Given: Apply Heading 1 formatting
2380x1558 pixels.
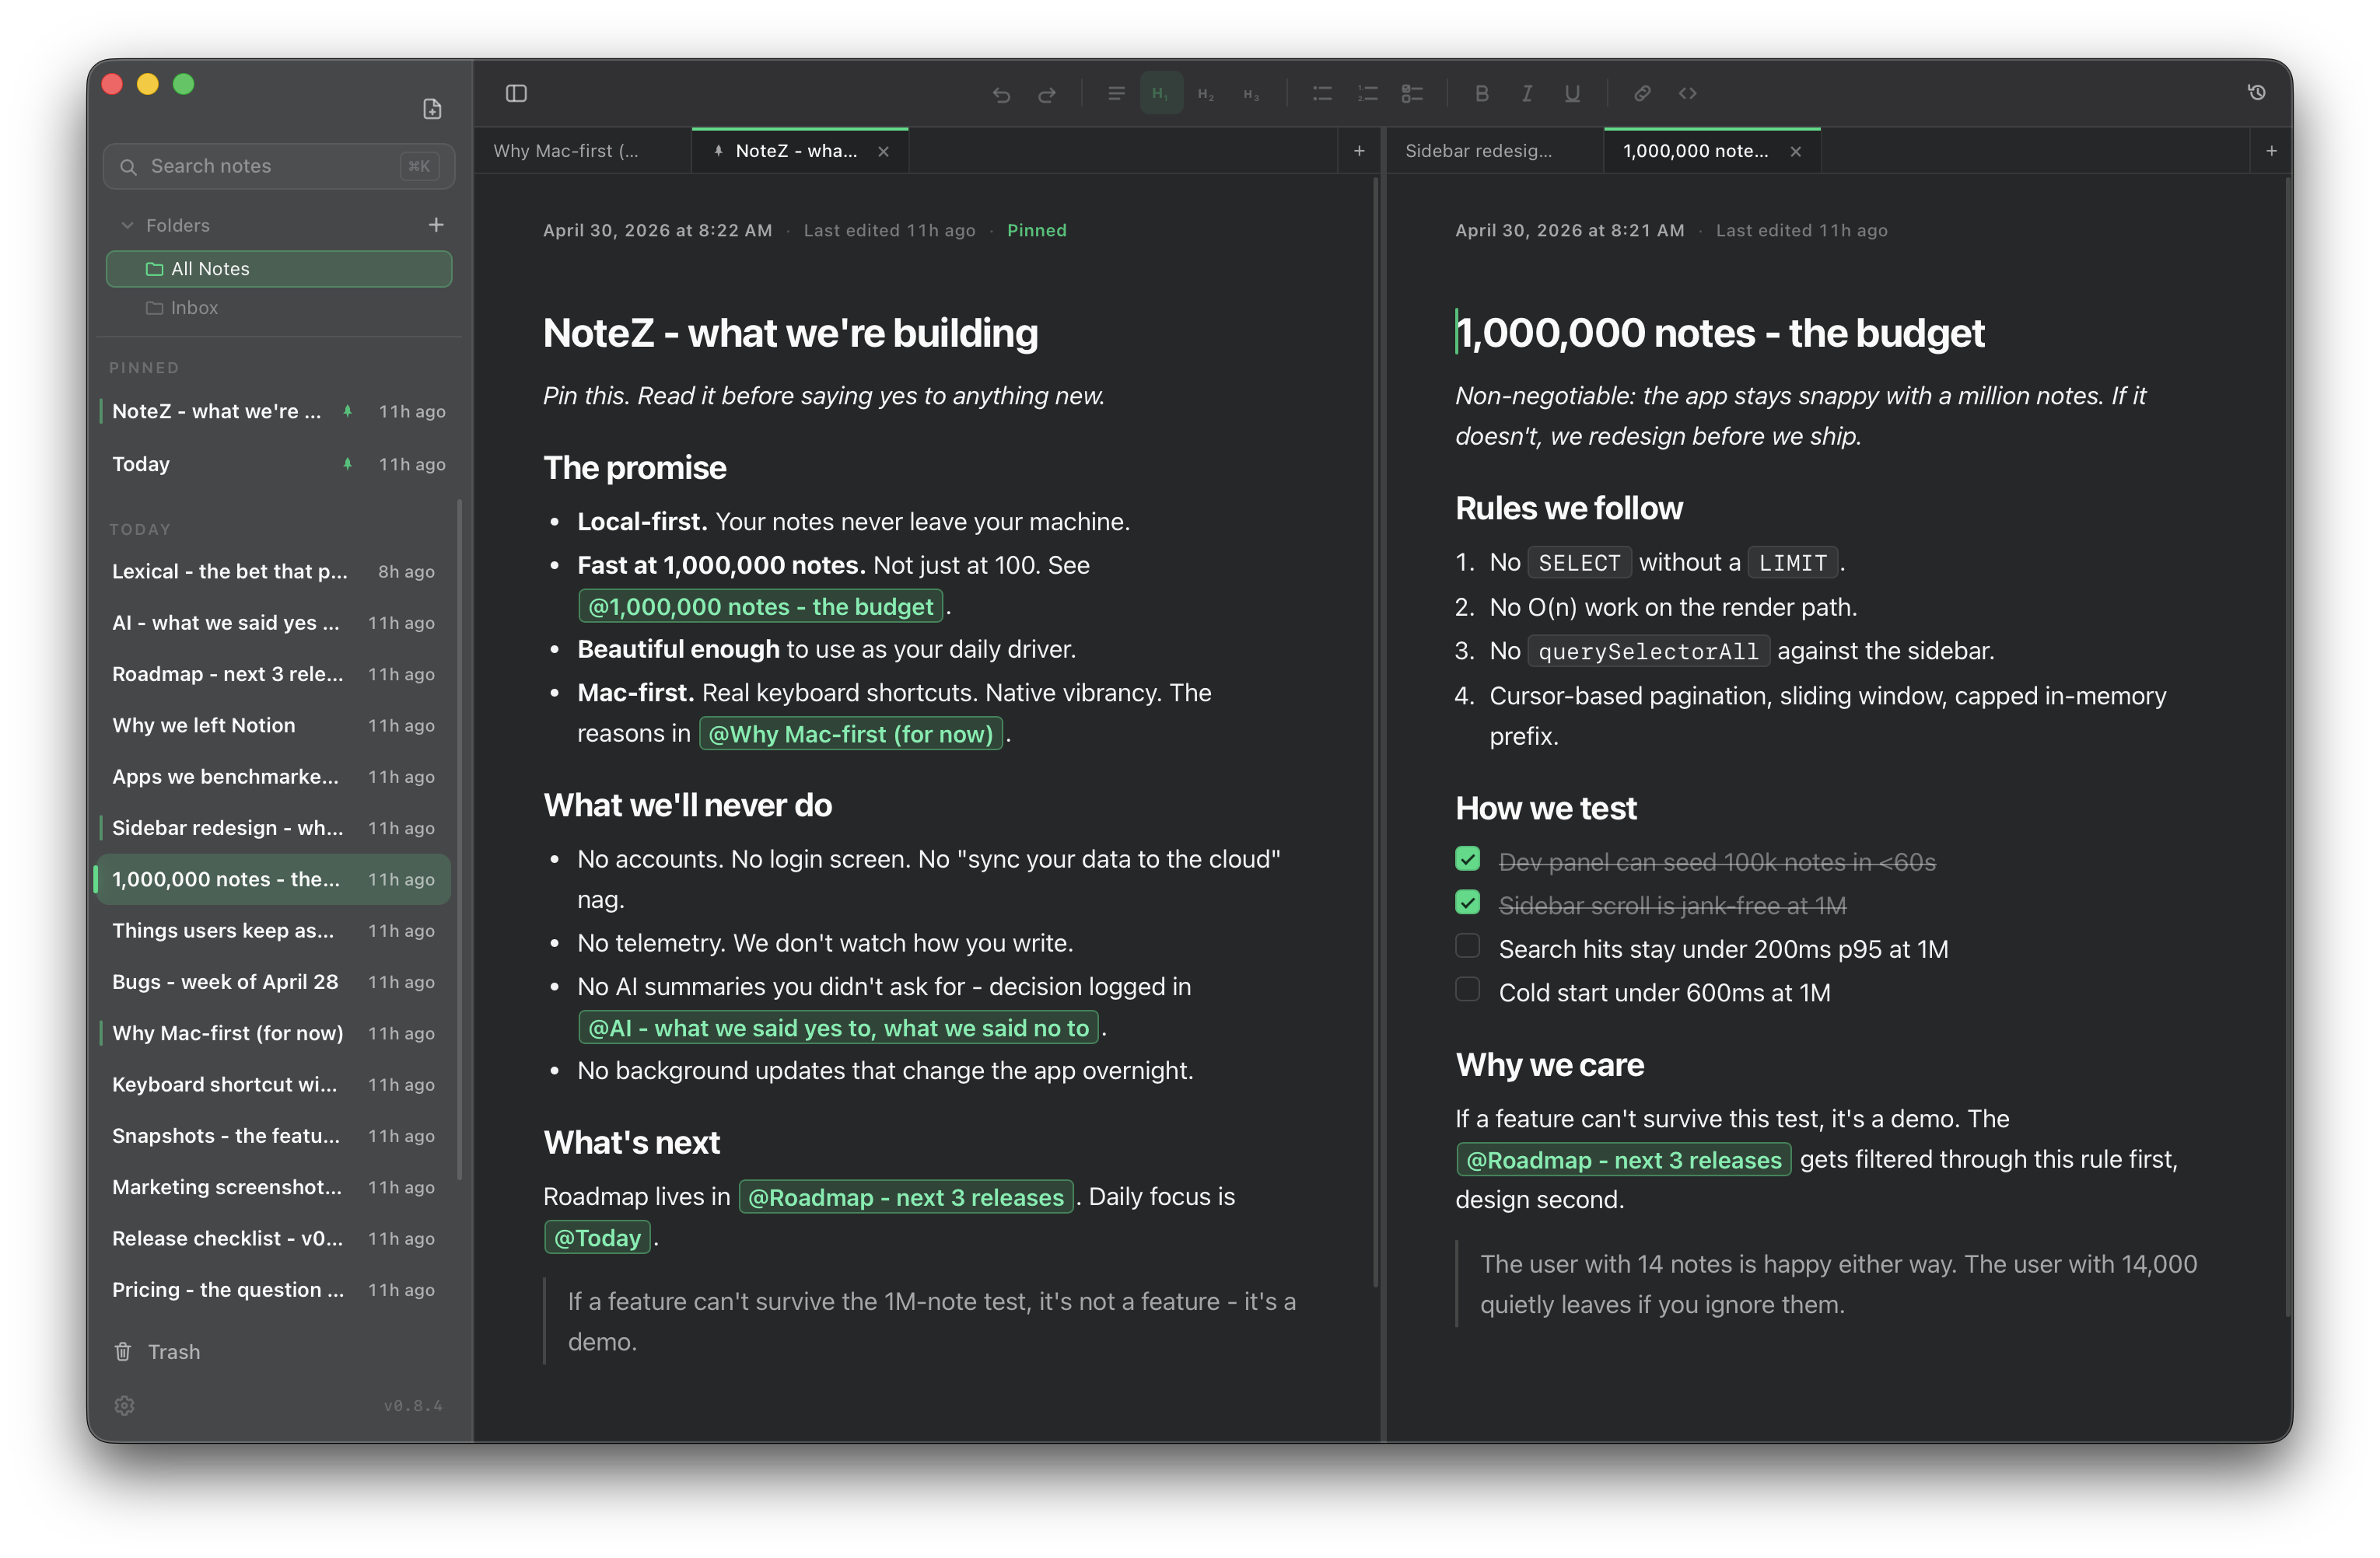Looking at the screenshot, I should pyautogui.click(x=1161, y=93).
